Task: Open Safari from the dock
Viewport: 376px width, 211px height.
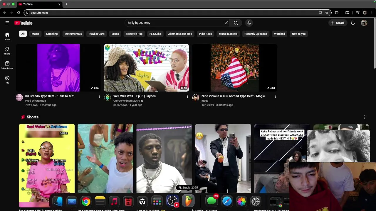Action: click(x=227, y=201)
